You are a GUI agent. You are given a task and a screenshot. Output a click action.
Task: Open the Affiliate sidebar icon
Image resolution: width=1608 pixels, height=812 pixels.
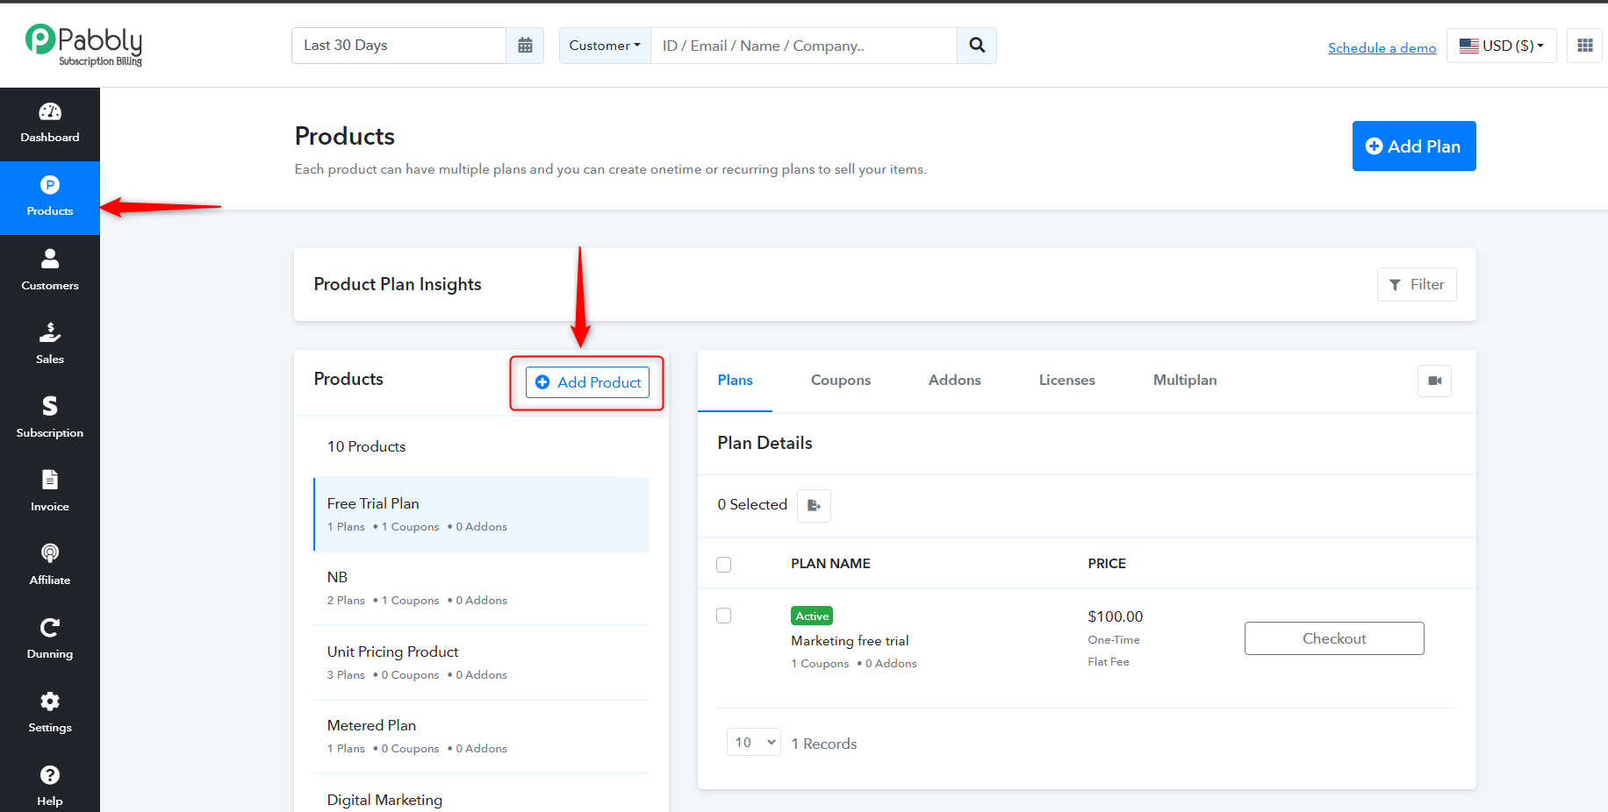[50, 566]
